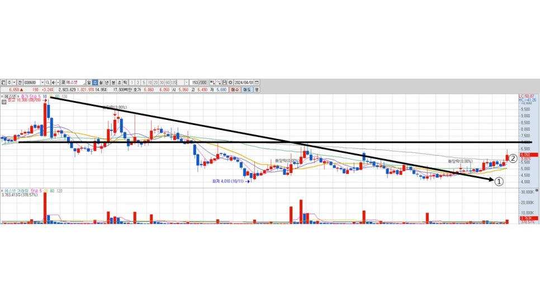Screen dimensions: 540x303
Task: Click the high price value 6,490
Action: point(202,90)
